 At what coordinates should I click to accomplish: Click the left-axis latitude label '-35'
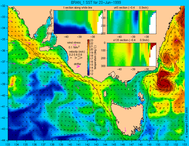point(3,39)
